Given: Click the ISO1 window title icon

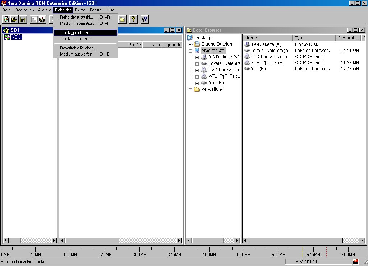Looking at the screenshot, I should click(x=6, y=30).
